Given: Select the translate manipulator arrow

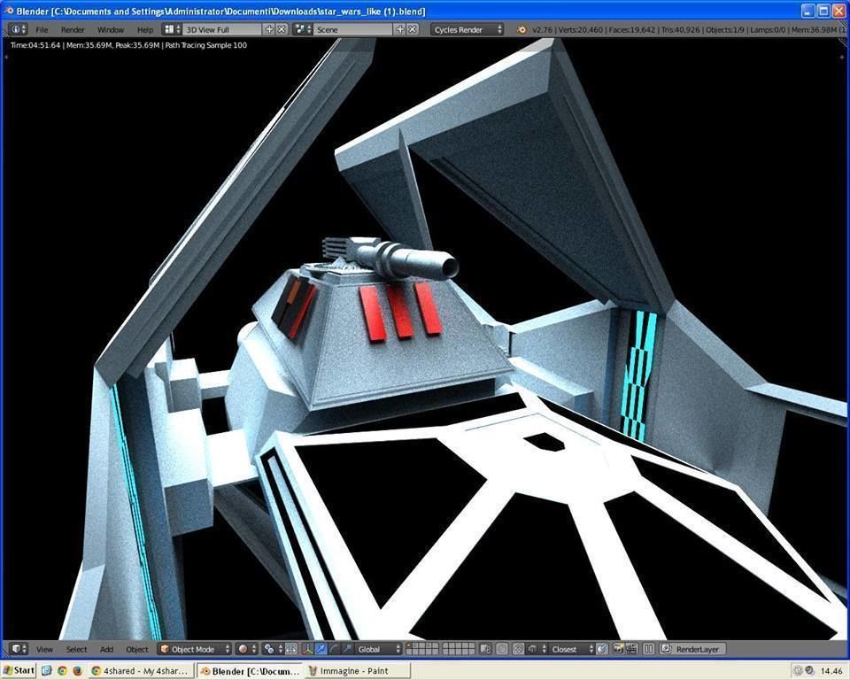Looking at the screenshot, I should [x=321, y=649].
